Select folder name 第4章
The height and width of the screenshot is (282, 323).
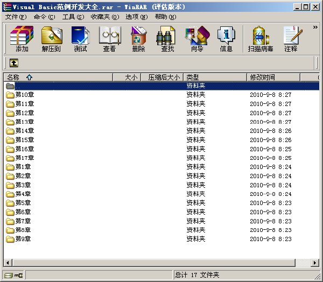pos(23,194)
